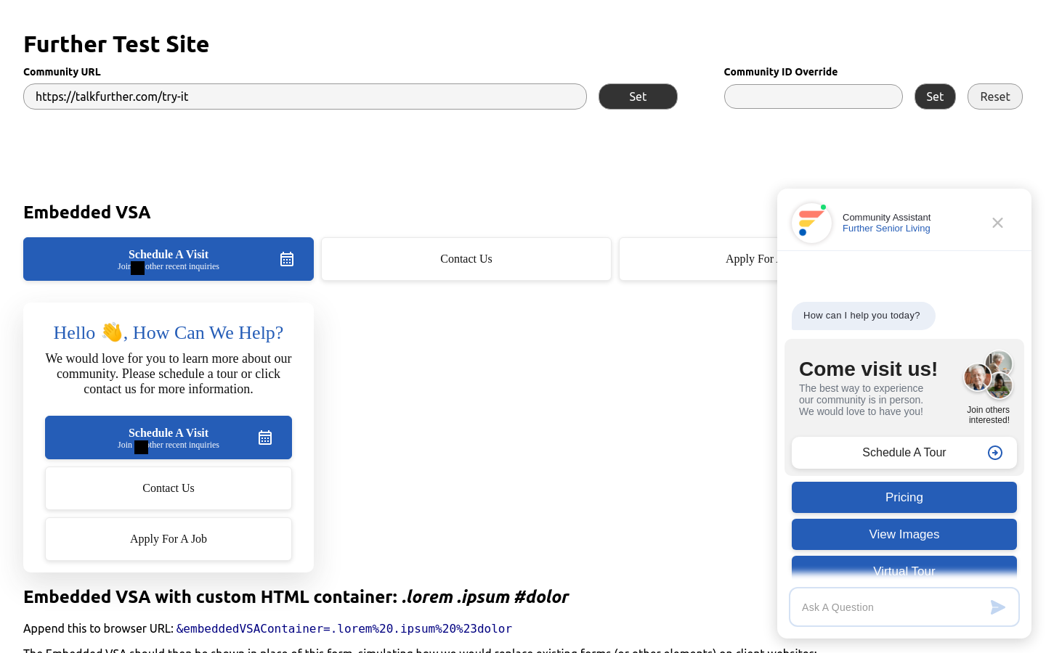
Task: Click the circled arrow icon beside Schedule A Tour
Action: (x=995, y=453)
